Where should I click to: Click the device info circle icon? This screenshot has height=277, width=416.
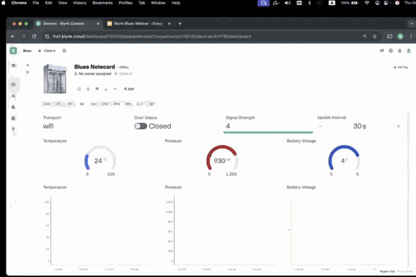click(x=79, y=89)
